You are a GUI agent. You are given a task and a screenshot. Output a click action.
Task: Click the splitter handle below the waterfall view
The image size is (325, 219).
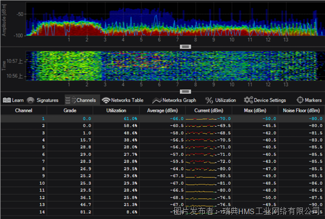point(185,92)
